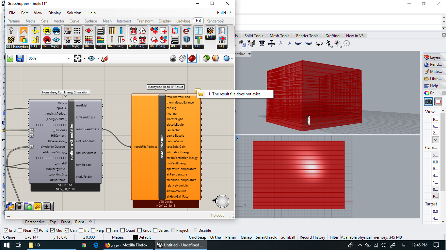Screen dimensions: 446x250
Task: Open the Windows Start menu
Action: point(6,245)
